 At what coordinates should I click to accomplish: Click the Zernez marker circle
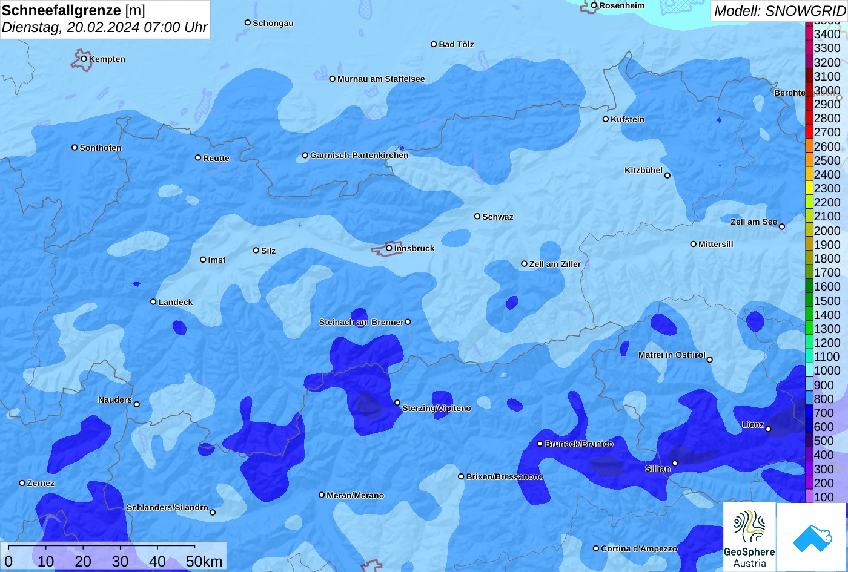(x=22, y=483)
